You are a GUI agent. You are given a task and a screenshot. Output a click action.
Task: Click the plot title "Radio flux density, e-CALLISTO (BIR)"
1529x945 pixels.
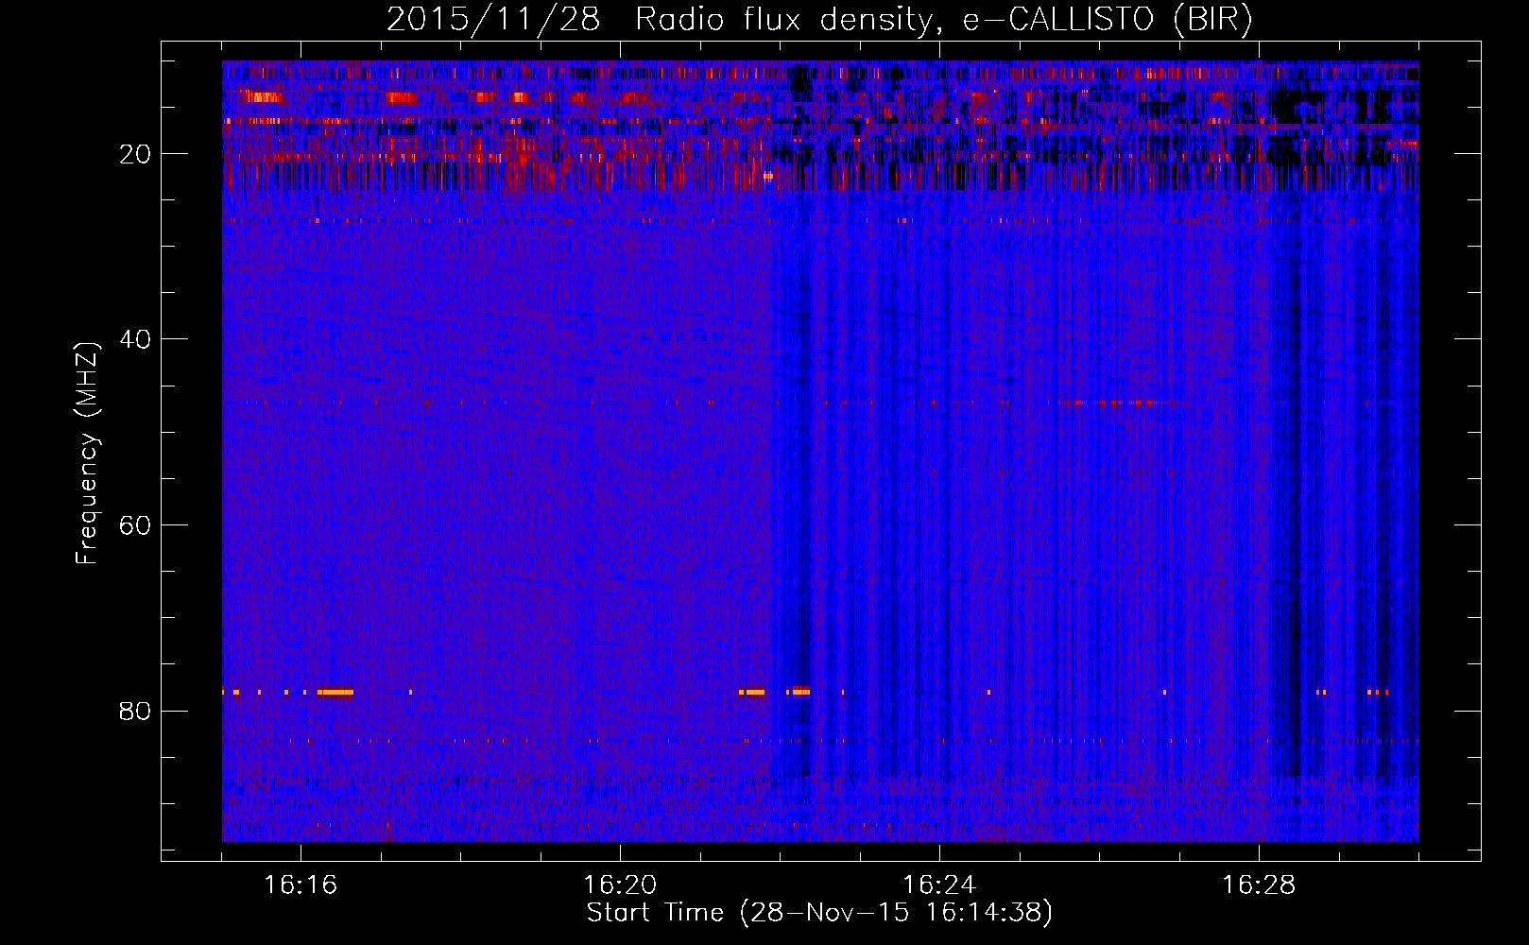tap(944, 20)
